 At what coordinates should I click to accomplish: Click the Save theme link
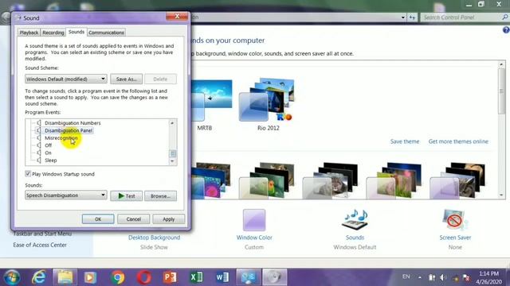405,141
